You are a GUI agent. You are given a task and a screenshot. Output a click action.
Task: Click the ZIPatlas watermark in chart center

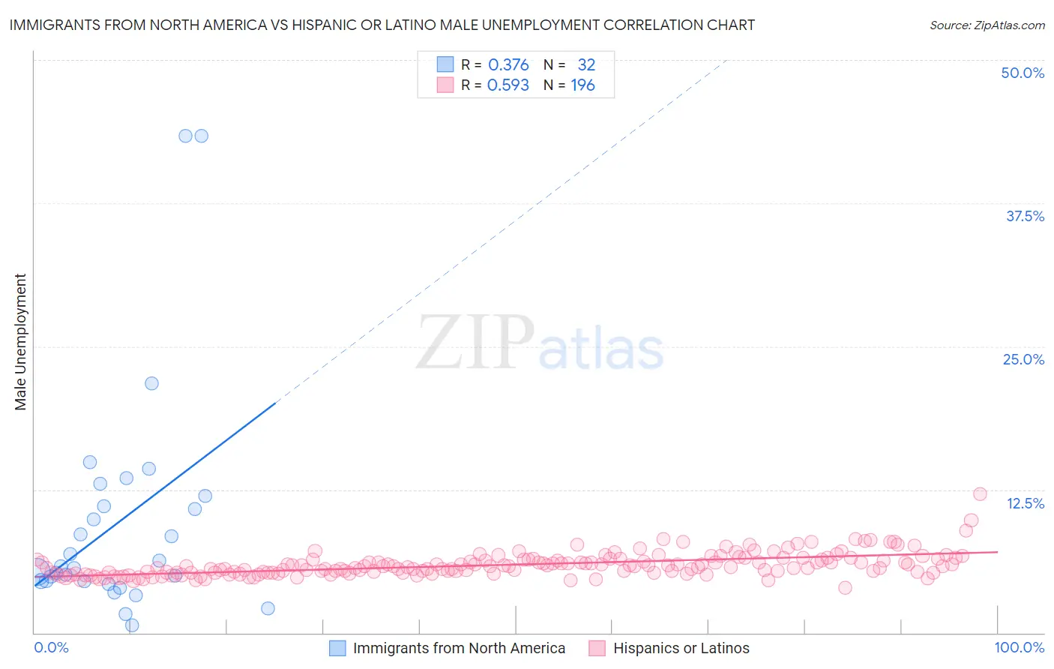[540, 343]
